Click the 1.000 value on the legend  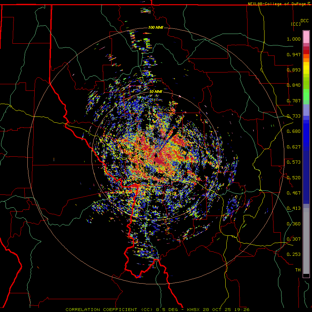tap(294, 39)
